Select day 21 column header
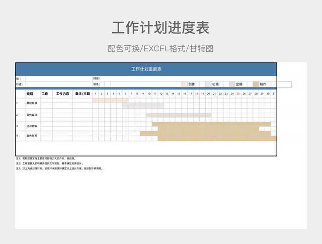Image resolution: width=322 pixels, height=244 pixels. tap(214, 94)
